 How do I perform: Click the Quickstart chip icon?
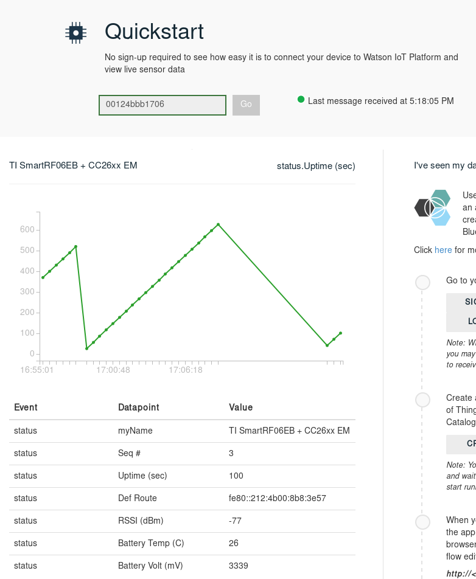[x=75, y=33]
